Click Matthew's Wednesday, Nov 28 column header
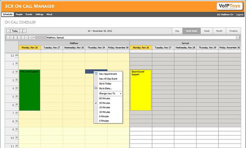This screenshot has width=246, height=148. [74, 47]
